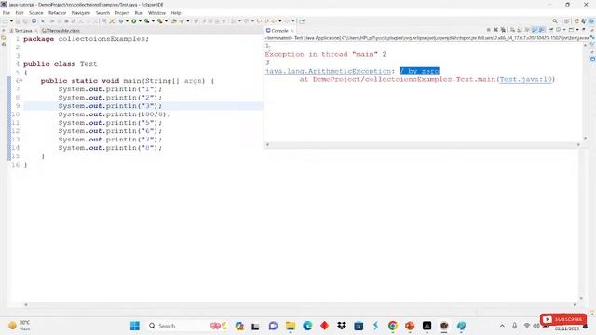Click the Debug bug icon in toolbar
Viewport: 596px width, 335px height.
[121, 21]
